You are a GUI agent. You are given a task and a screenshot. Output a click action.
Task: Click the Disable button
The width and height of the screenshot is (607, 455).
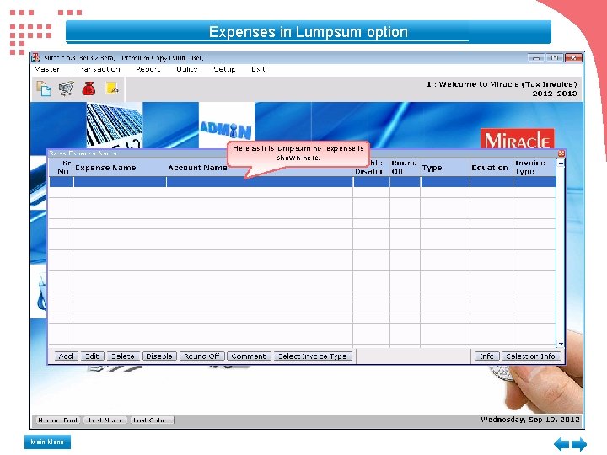click(x=159, y=356)
